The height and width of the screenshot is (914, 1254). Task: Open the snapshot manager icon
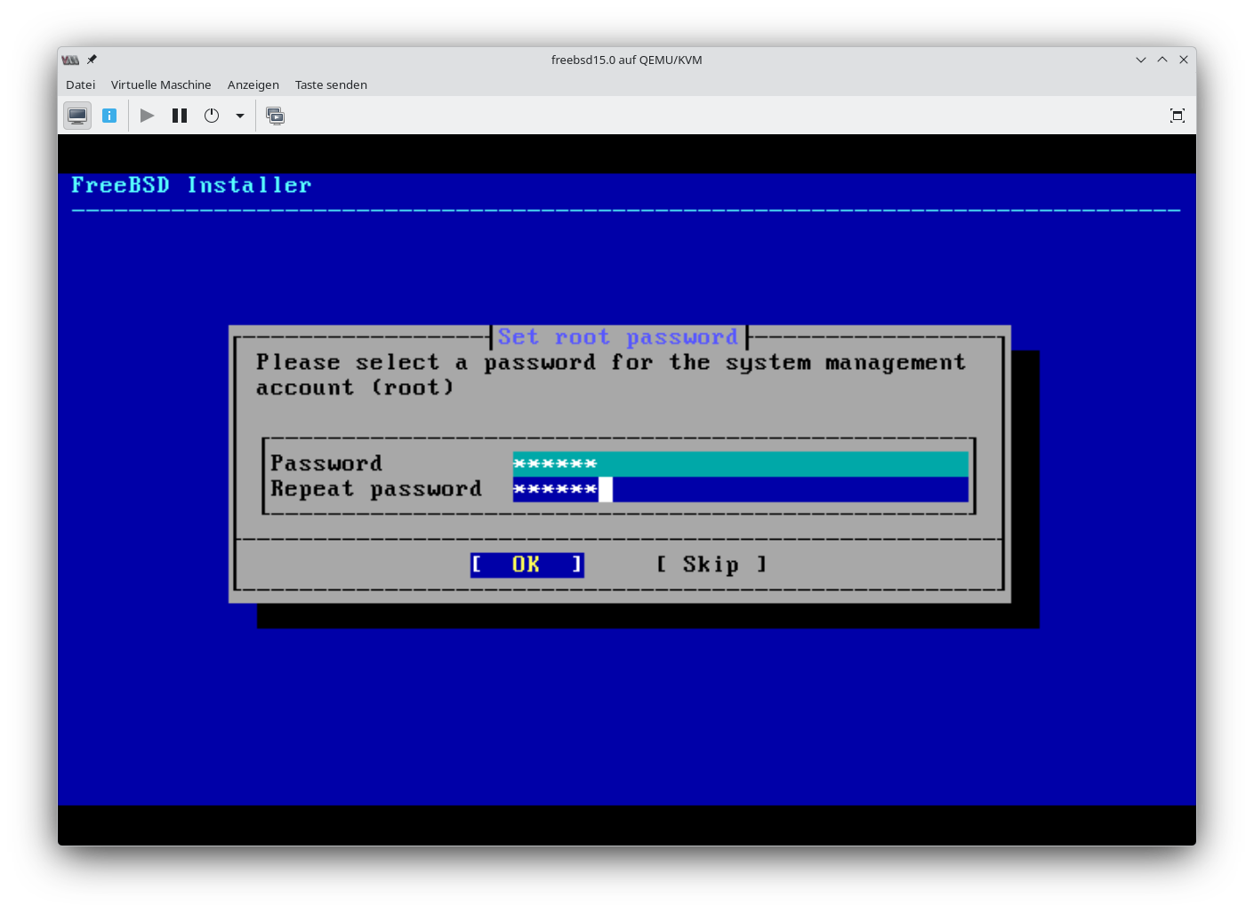[x=276, y=116]
